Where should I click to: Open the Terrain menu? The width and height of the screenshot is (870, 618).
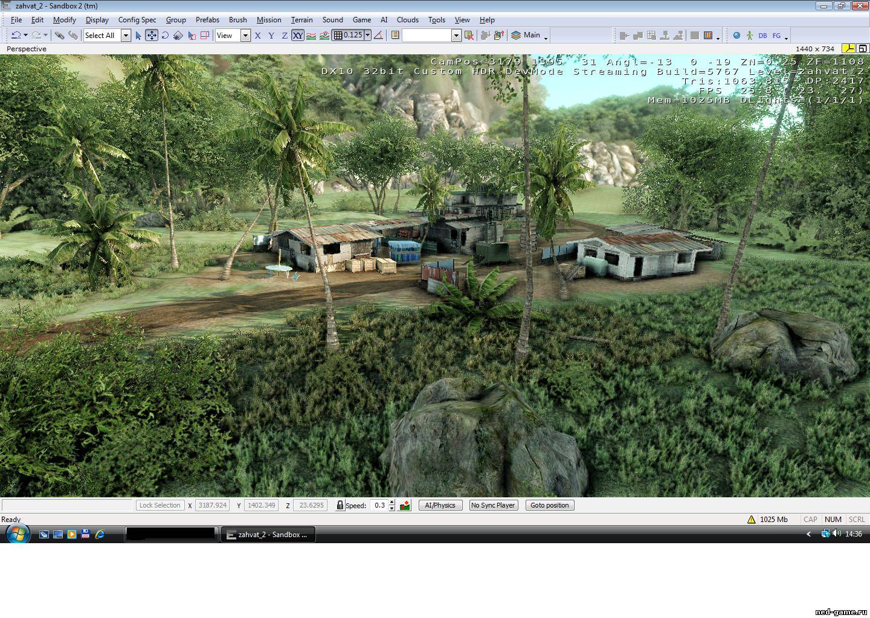[302, 20]
